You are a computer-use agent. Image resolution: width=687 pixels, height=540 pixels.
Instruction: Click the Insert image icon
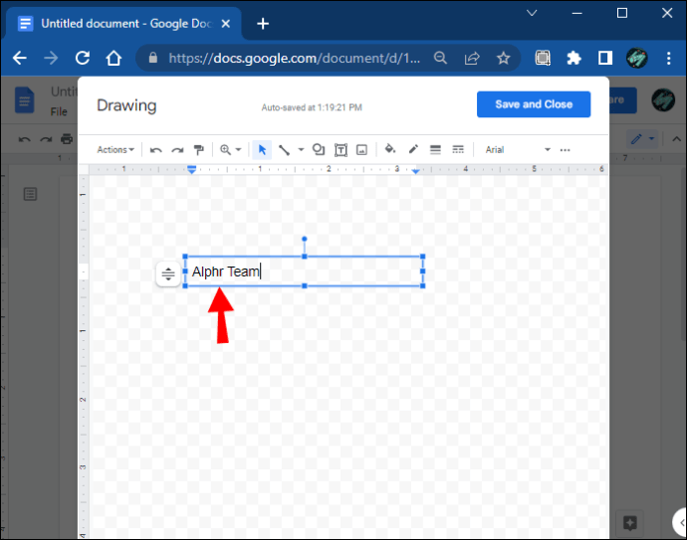(x=361, y=150)
